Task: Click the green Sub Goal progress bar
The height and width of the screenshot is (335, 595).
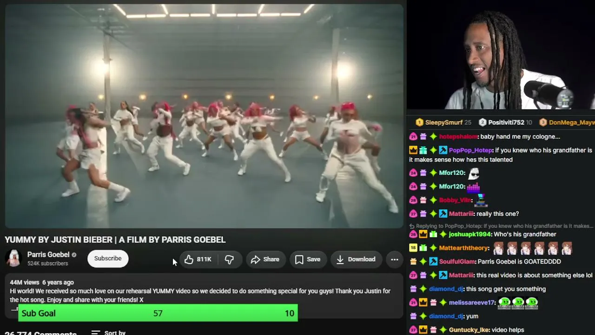Action: coord(158,313)
